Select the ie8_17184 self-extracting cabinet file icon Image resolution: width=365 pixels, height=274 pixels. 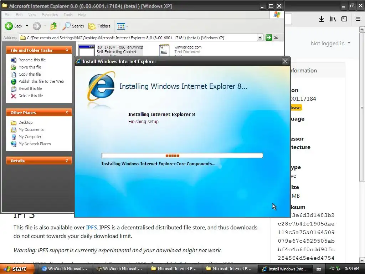tap(87, 50)
